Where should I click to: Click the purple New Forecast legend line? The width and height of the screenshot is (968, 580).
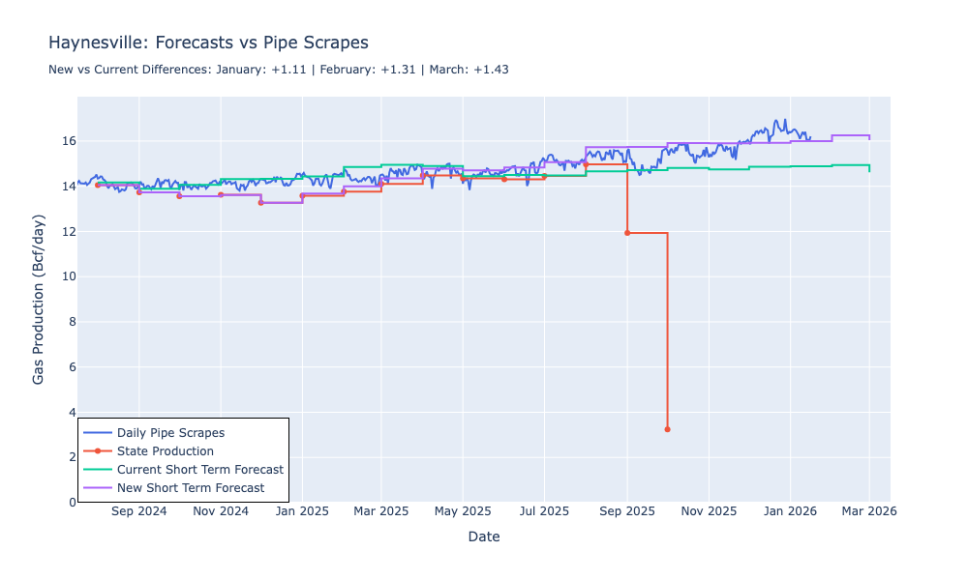tap(98, 488)
